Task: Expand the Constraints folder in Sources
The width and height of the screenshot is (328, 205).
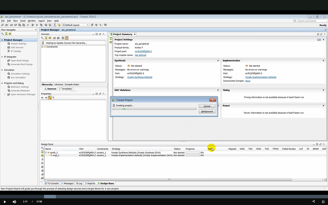Action: (x=42, y=47)
